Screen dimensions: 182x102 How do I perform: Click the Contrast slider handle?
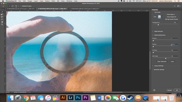153,52
